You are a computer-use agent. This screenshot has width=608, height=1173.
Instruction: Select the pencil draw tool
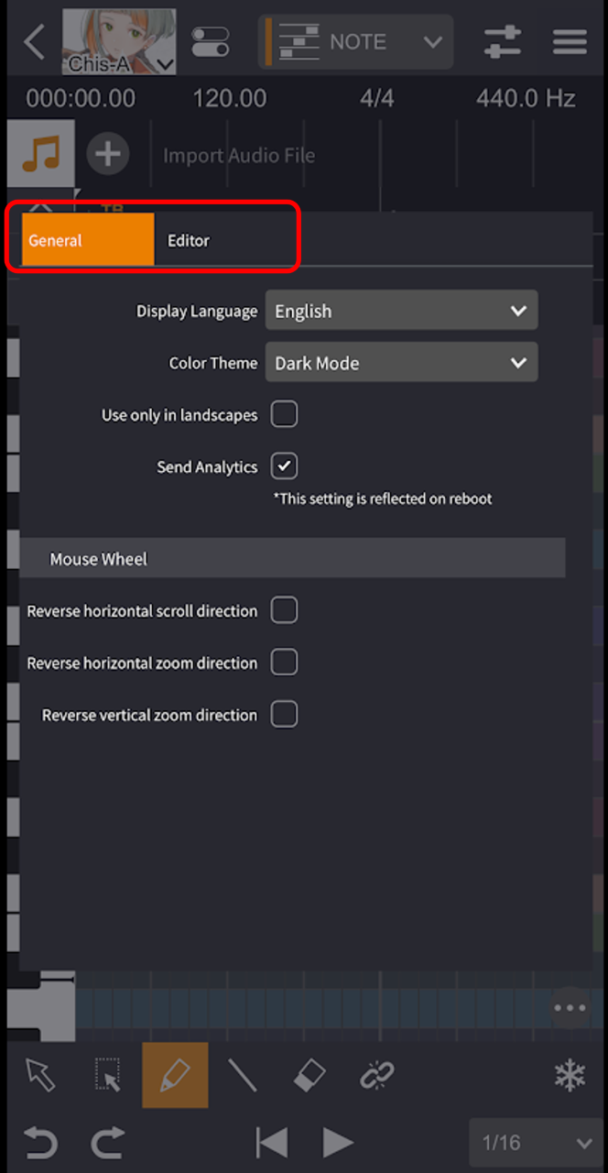tap(175, 1075)
